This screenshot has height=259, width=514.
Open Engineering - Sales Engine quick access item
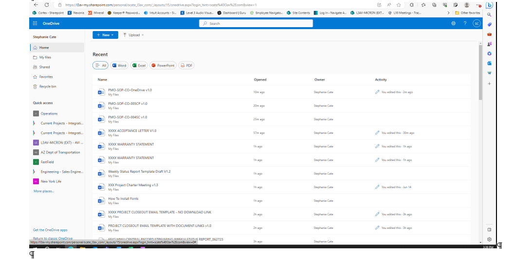tap(62, 172)
